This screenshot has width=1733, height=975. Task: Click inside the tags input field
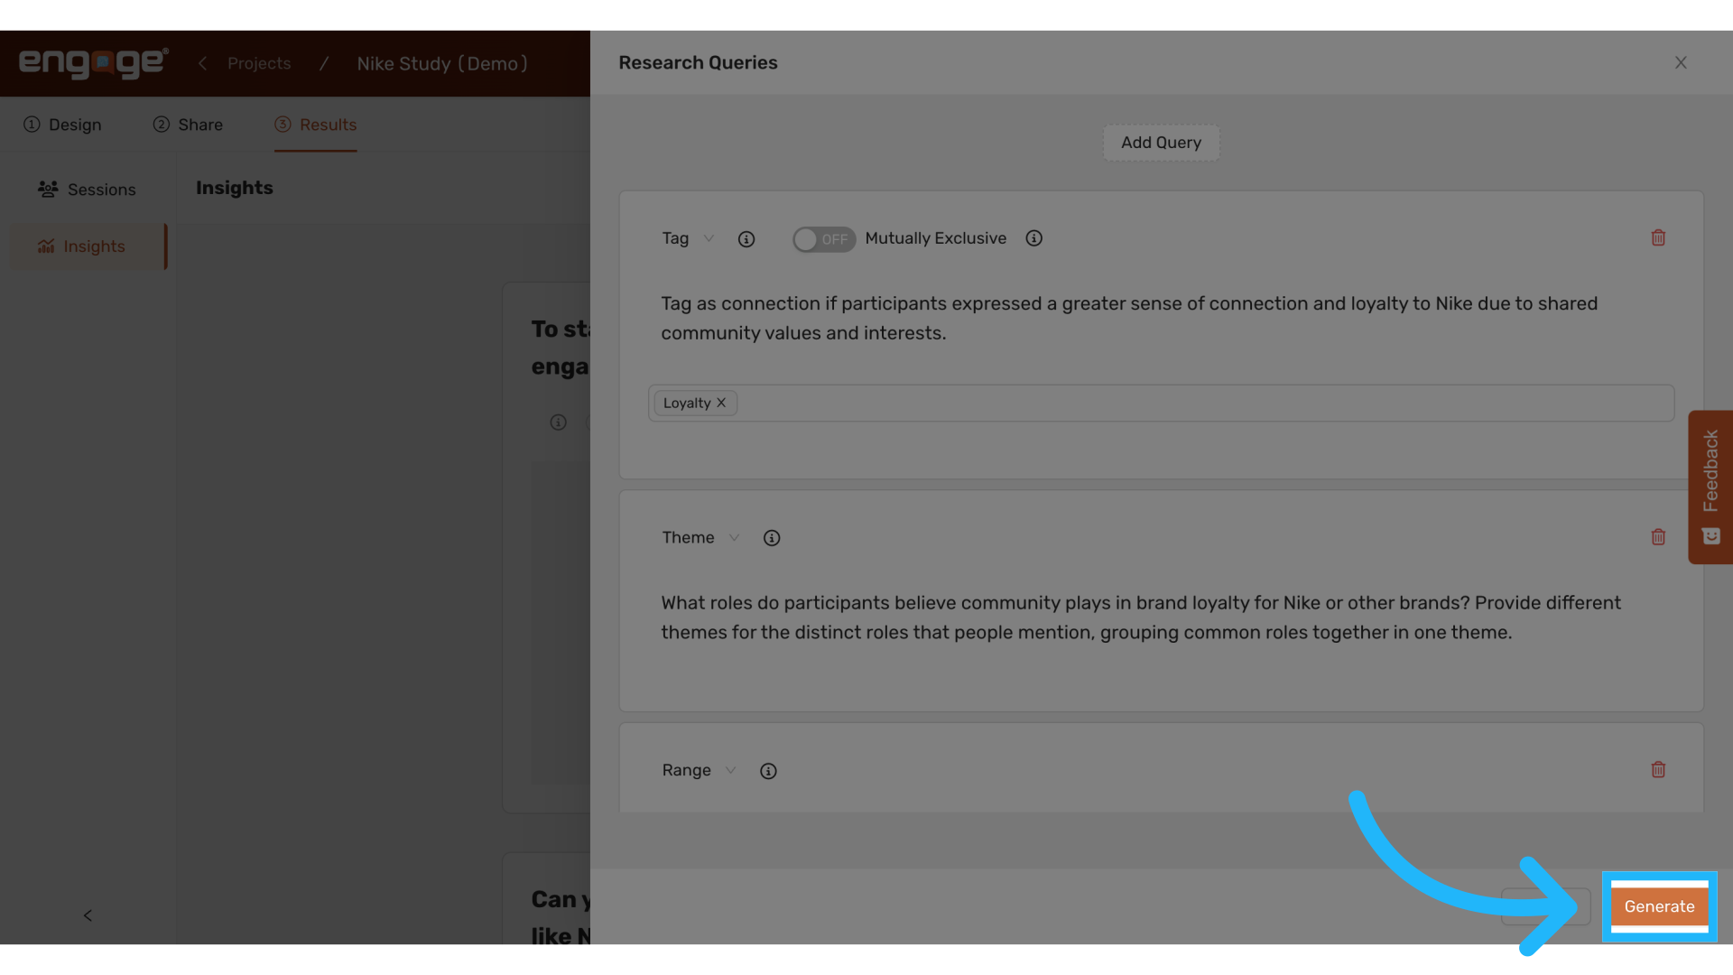pos(1161,403)
